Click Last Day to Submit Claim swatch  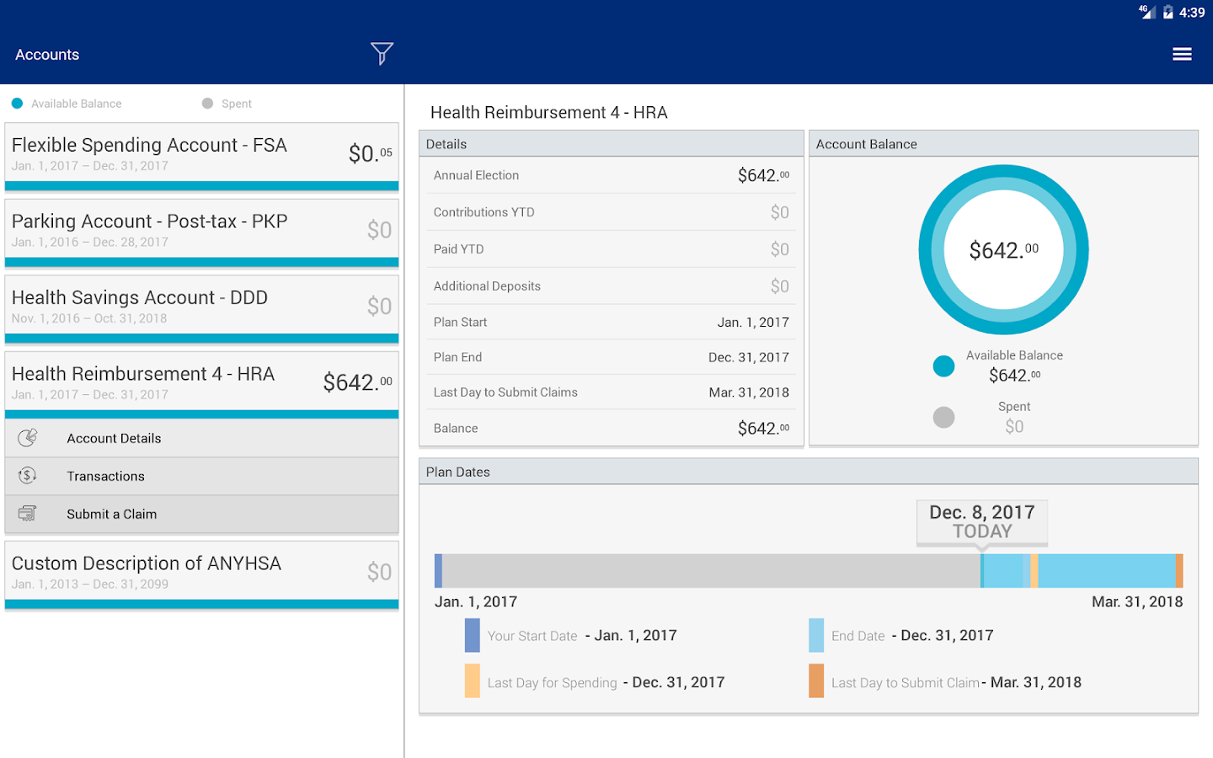(816, 681)
